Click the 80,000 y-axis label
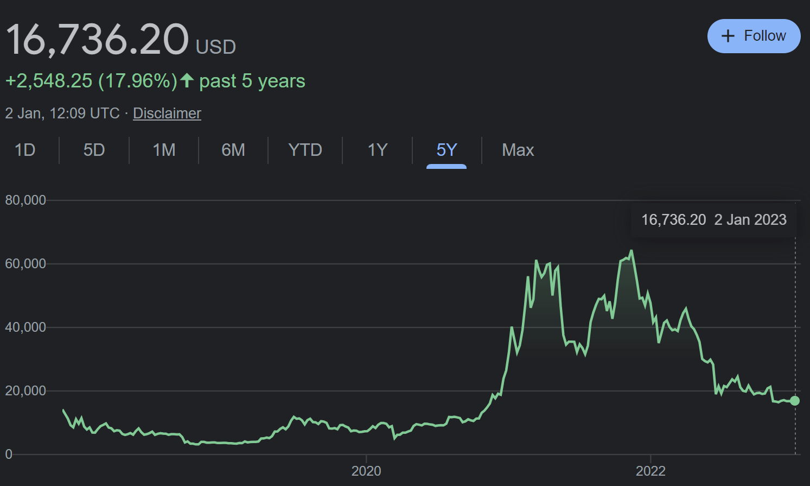Image resolution: width=810 pixels, height=486 pixels. (25, 200)
